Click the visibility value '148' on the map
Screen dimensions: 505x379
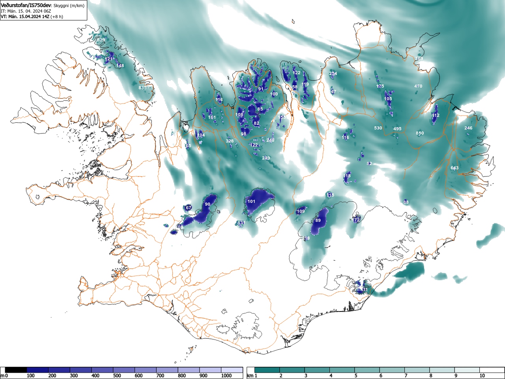[x=120, y=66]
